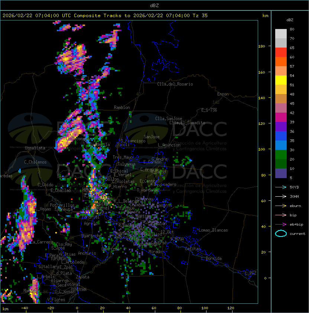The width and height of the screenshot is (309, 313).
Task: Pick the magenta 39-42 dBZ swatch
Action: [x=281, y=117]
